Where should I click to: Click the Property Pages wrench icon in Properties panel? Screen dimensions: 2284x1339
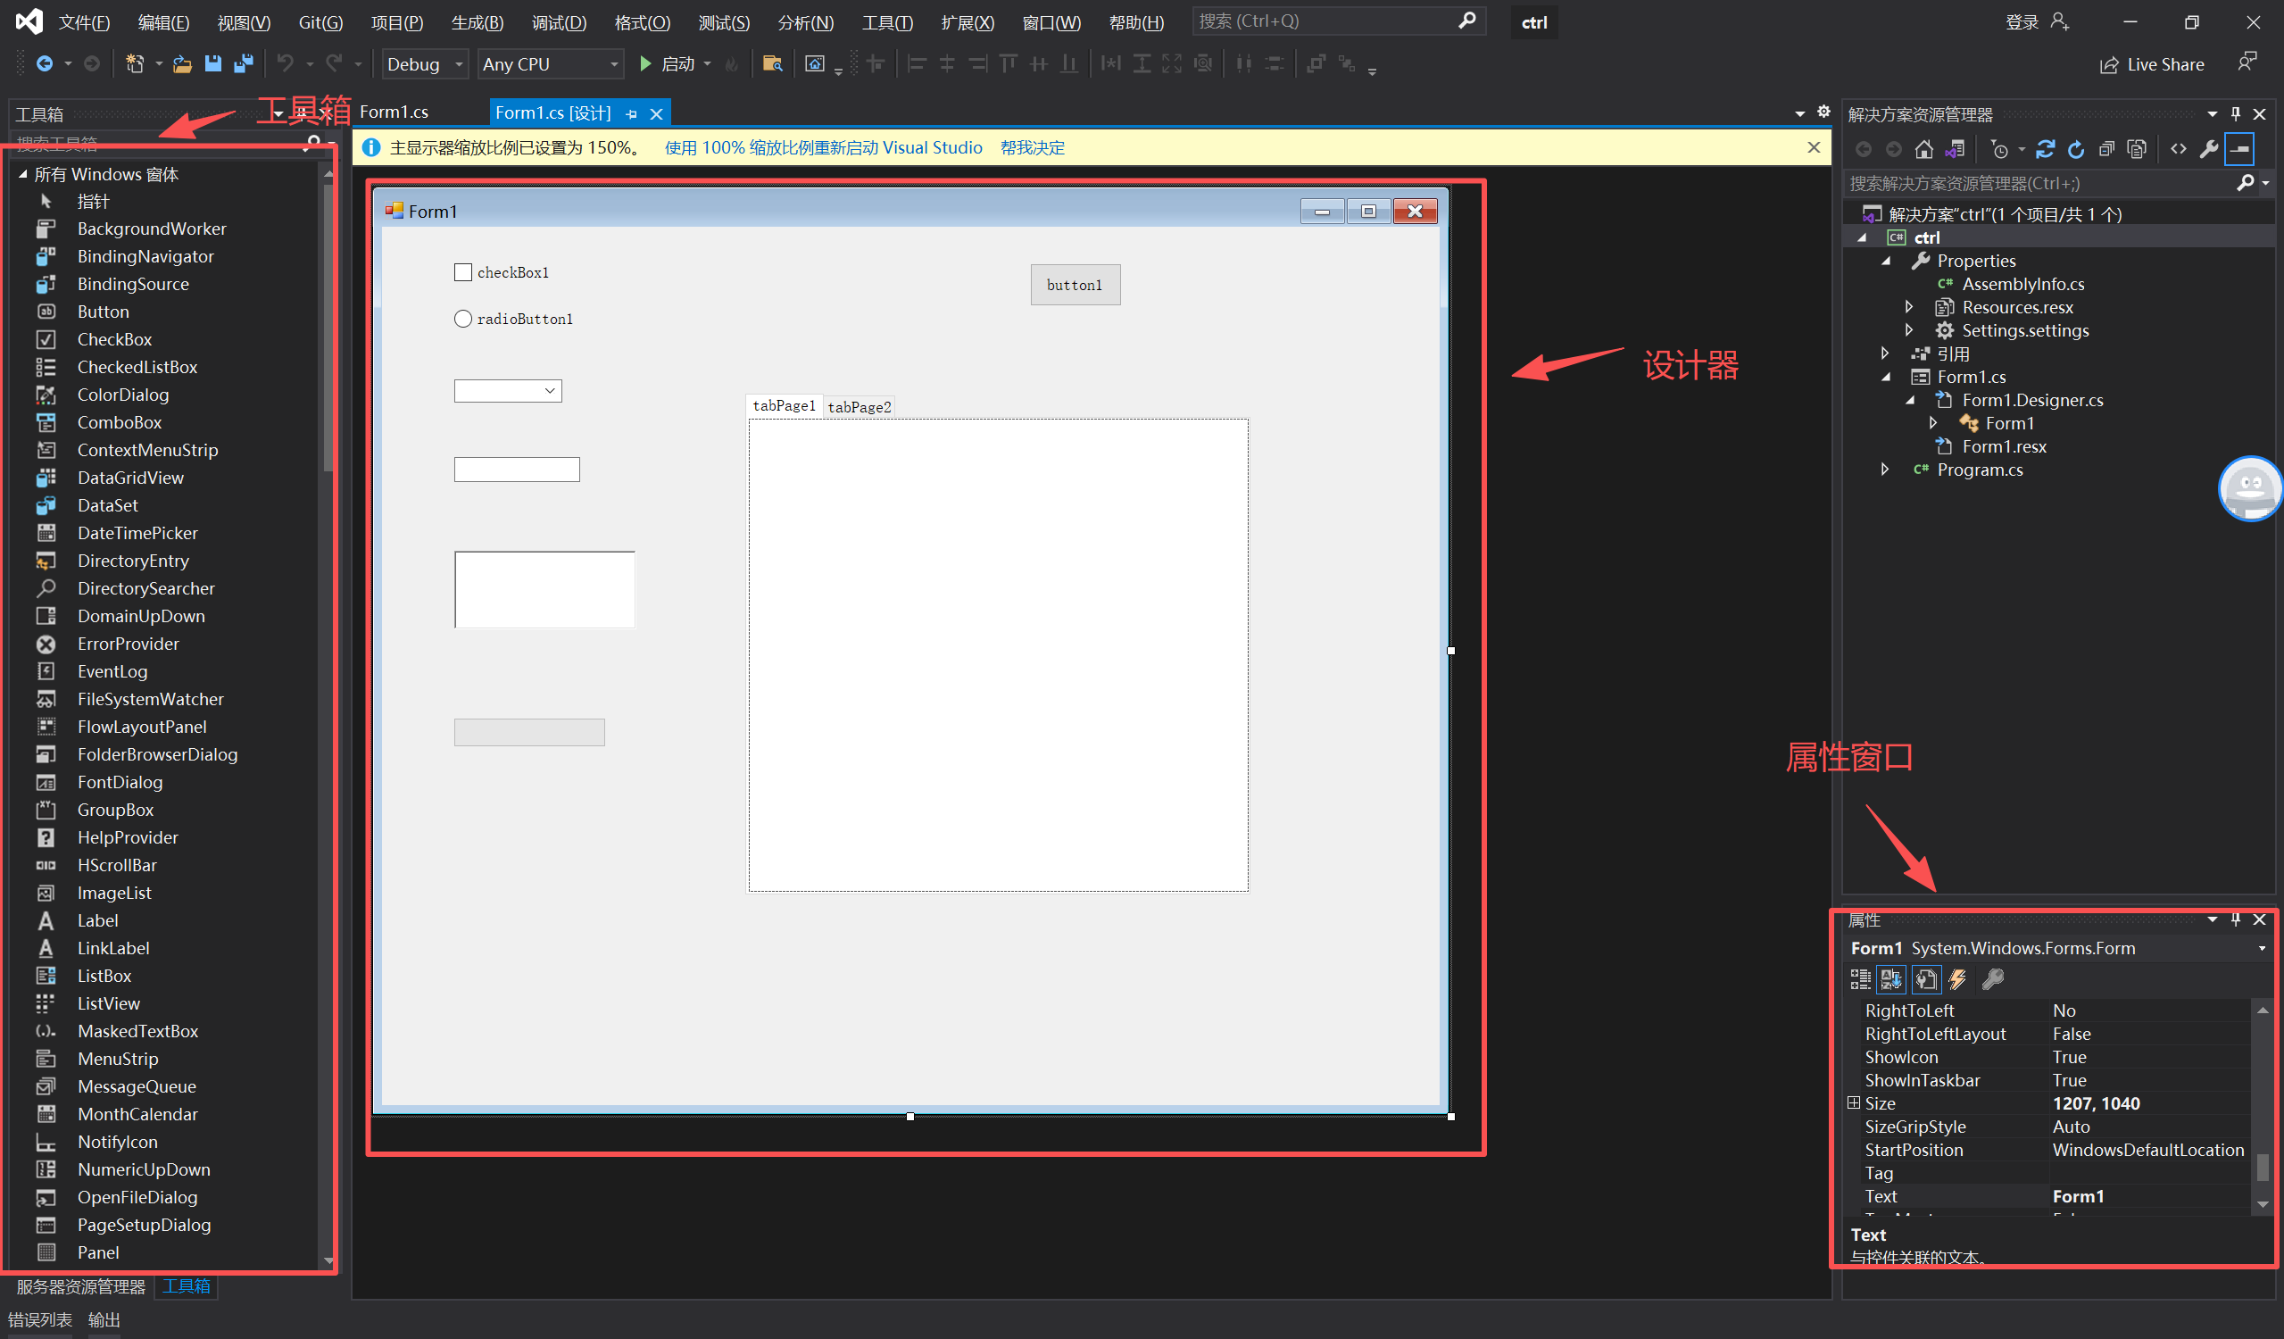coord(1992,979)
